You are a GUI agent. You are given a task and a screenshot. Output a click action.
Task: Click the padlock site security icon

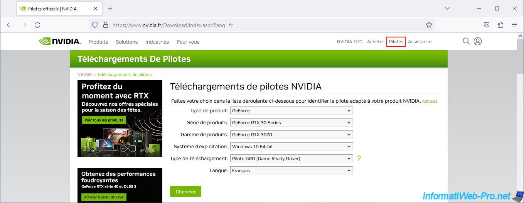(105, 25)
